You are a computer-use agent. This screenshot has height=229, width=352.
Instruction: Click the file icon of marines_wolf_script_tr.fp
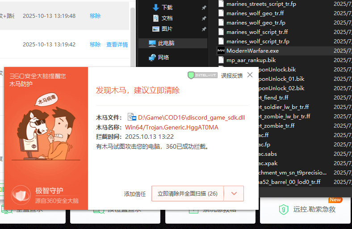point(221,41)
